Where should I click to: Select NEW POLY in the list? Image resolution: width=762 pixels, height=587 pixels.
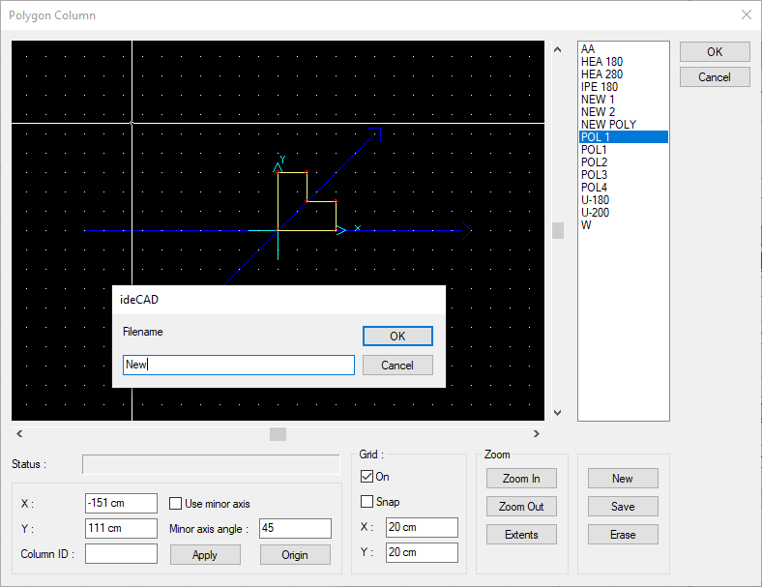click(608, 125)
